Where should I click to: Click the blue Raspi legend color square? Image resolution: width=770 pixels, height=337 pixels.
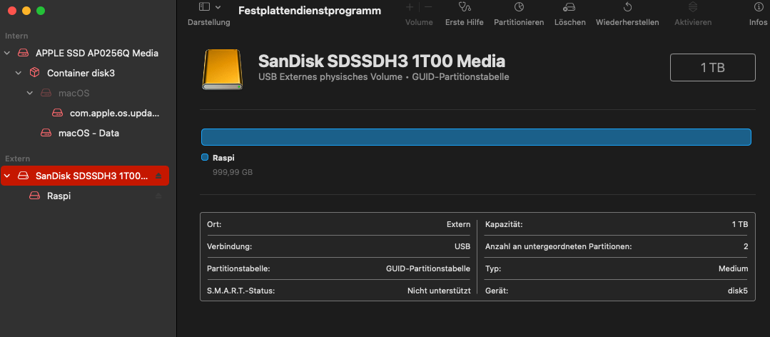coord(205,158)
